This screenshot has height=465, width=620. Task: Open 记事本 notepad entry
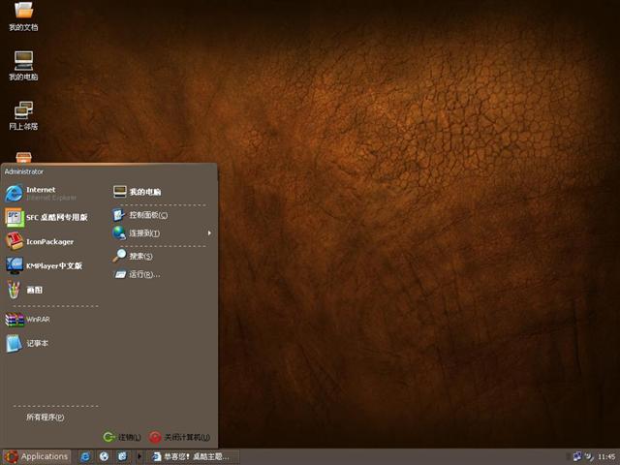(27, 343)
